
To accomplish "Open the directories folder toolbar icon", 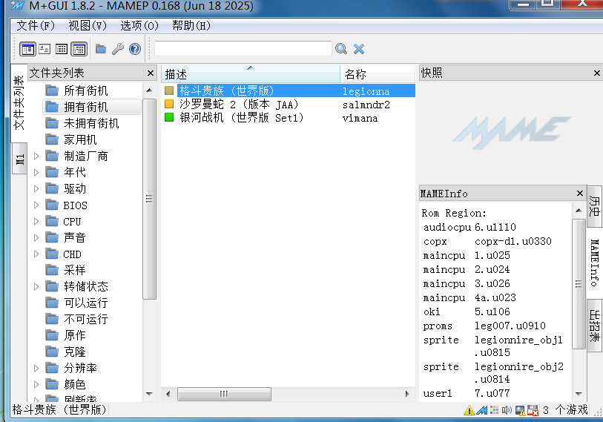I will (x=101, y=49).
